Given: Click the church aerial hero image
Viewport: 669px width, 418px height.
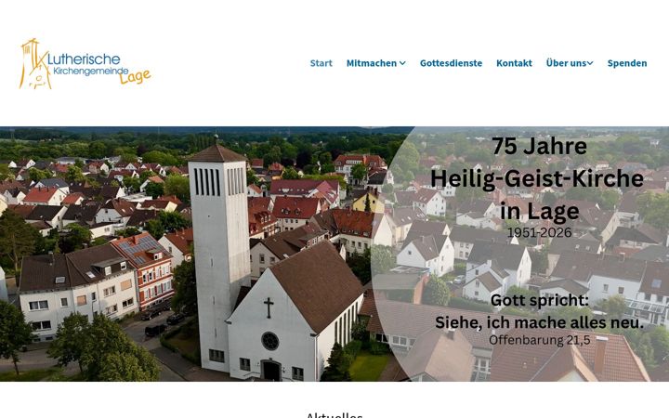Looking at the screenshot, I should tap(334, 254).
